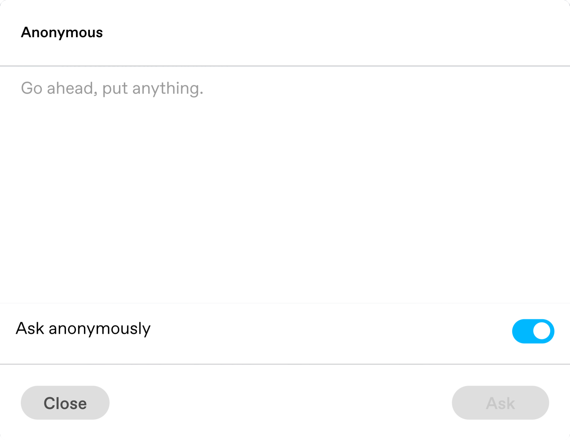This screenshot has height=440, width=570.
Task: Click the grey Close pill button
Action: pyautogui.click(x=65, y=403)
